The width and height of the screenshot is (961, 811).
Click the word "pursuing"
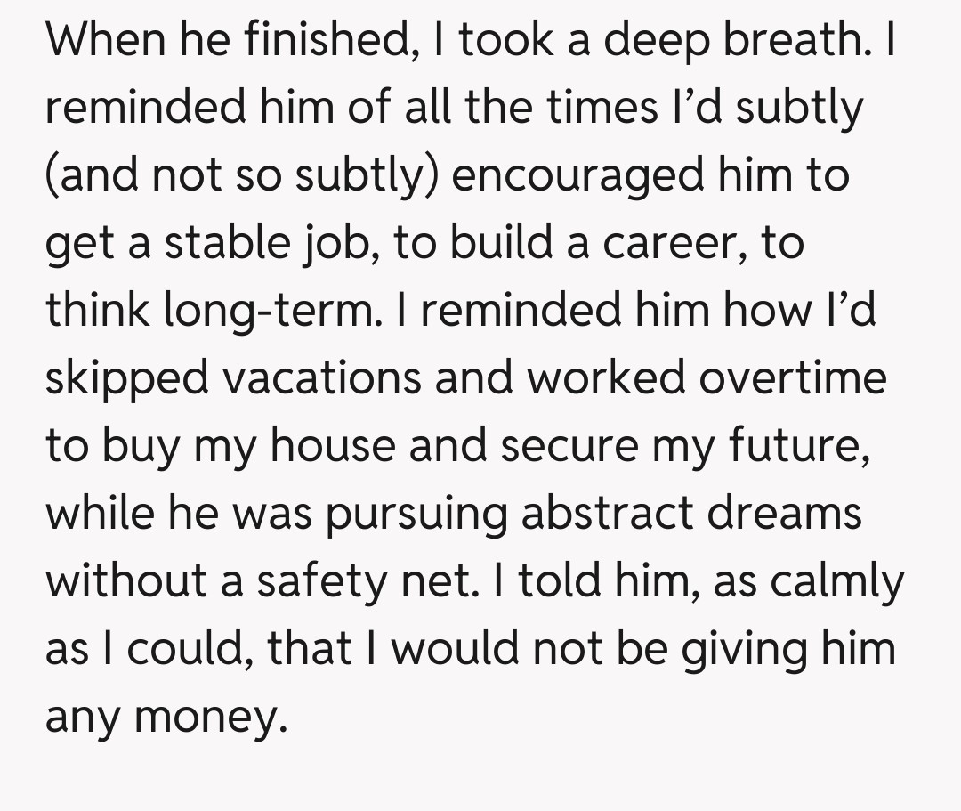[x=414, y=514]
